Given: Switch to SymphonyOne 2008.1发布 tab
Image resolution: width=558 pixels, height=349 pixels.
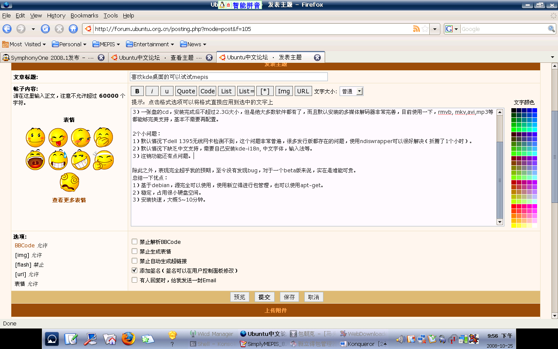Looking at the screenshot, I should click(x=54, y=58).
